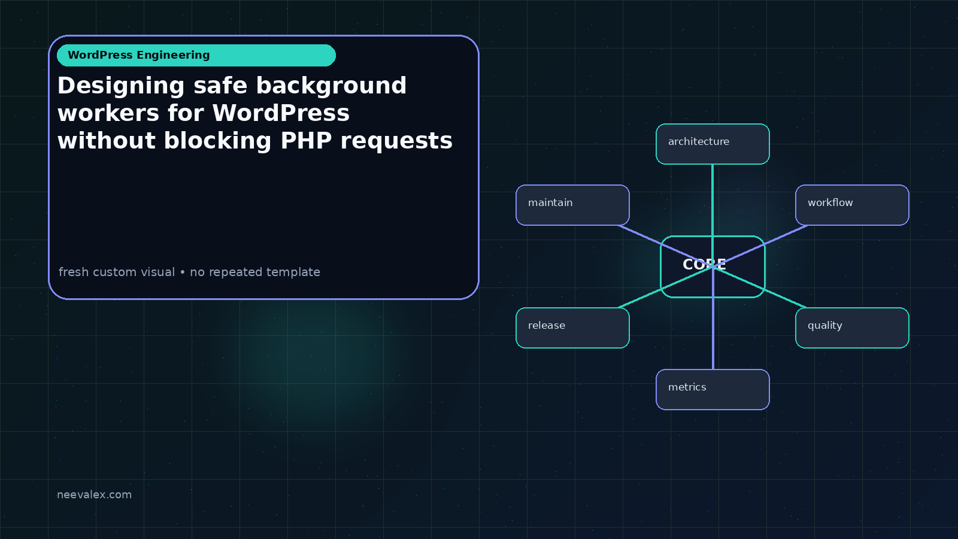Select the headline about safe background workers
The image size is (958, 539).
click(255, 113)
